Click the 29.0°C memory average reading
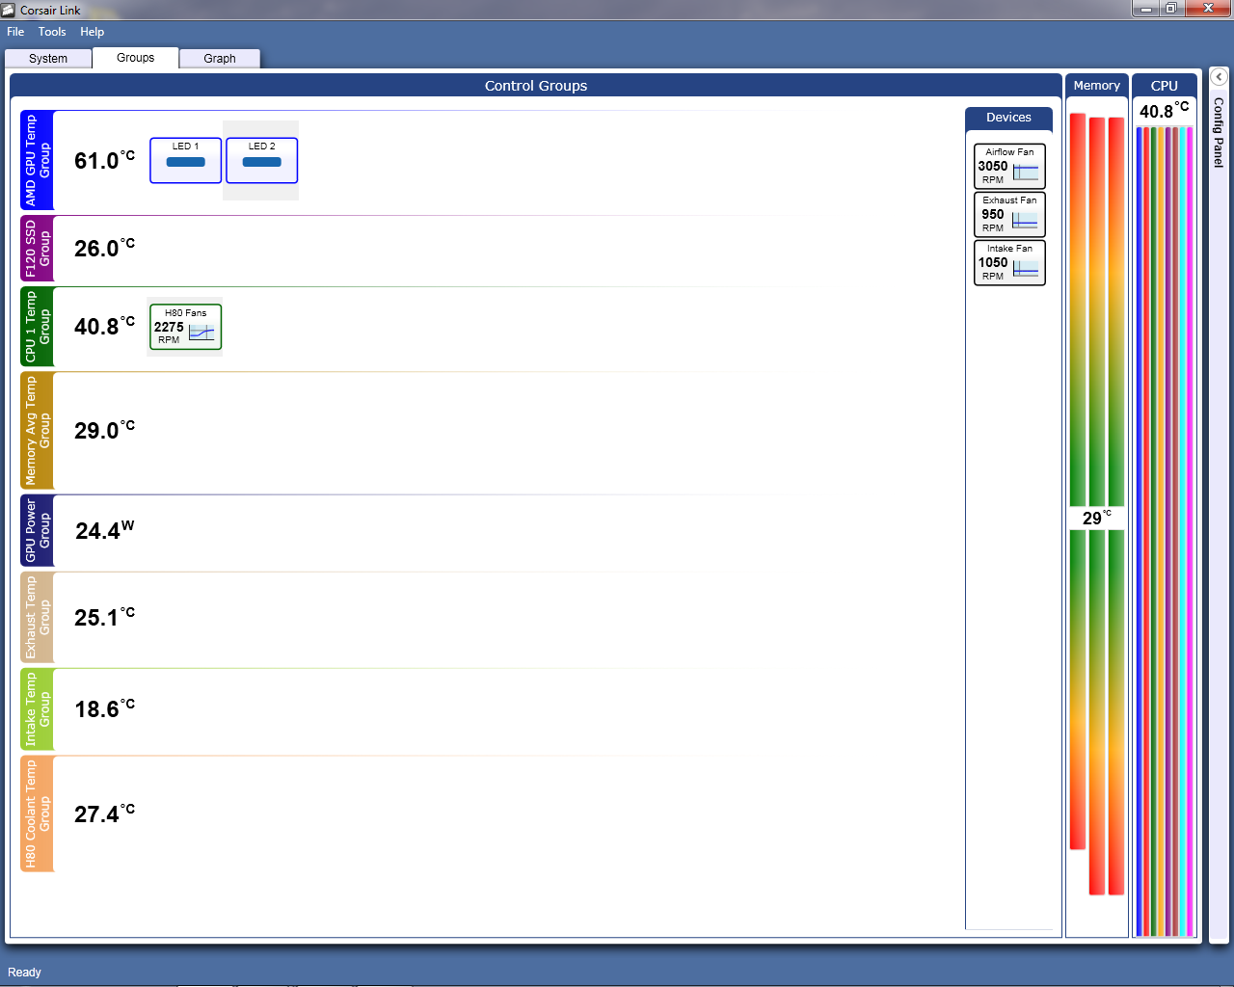1234x987 pixels. (104, 430)
